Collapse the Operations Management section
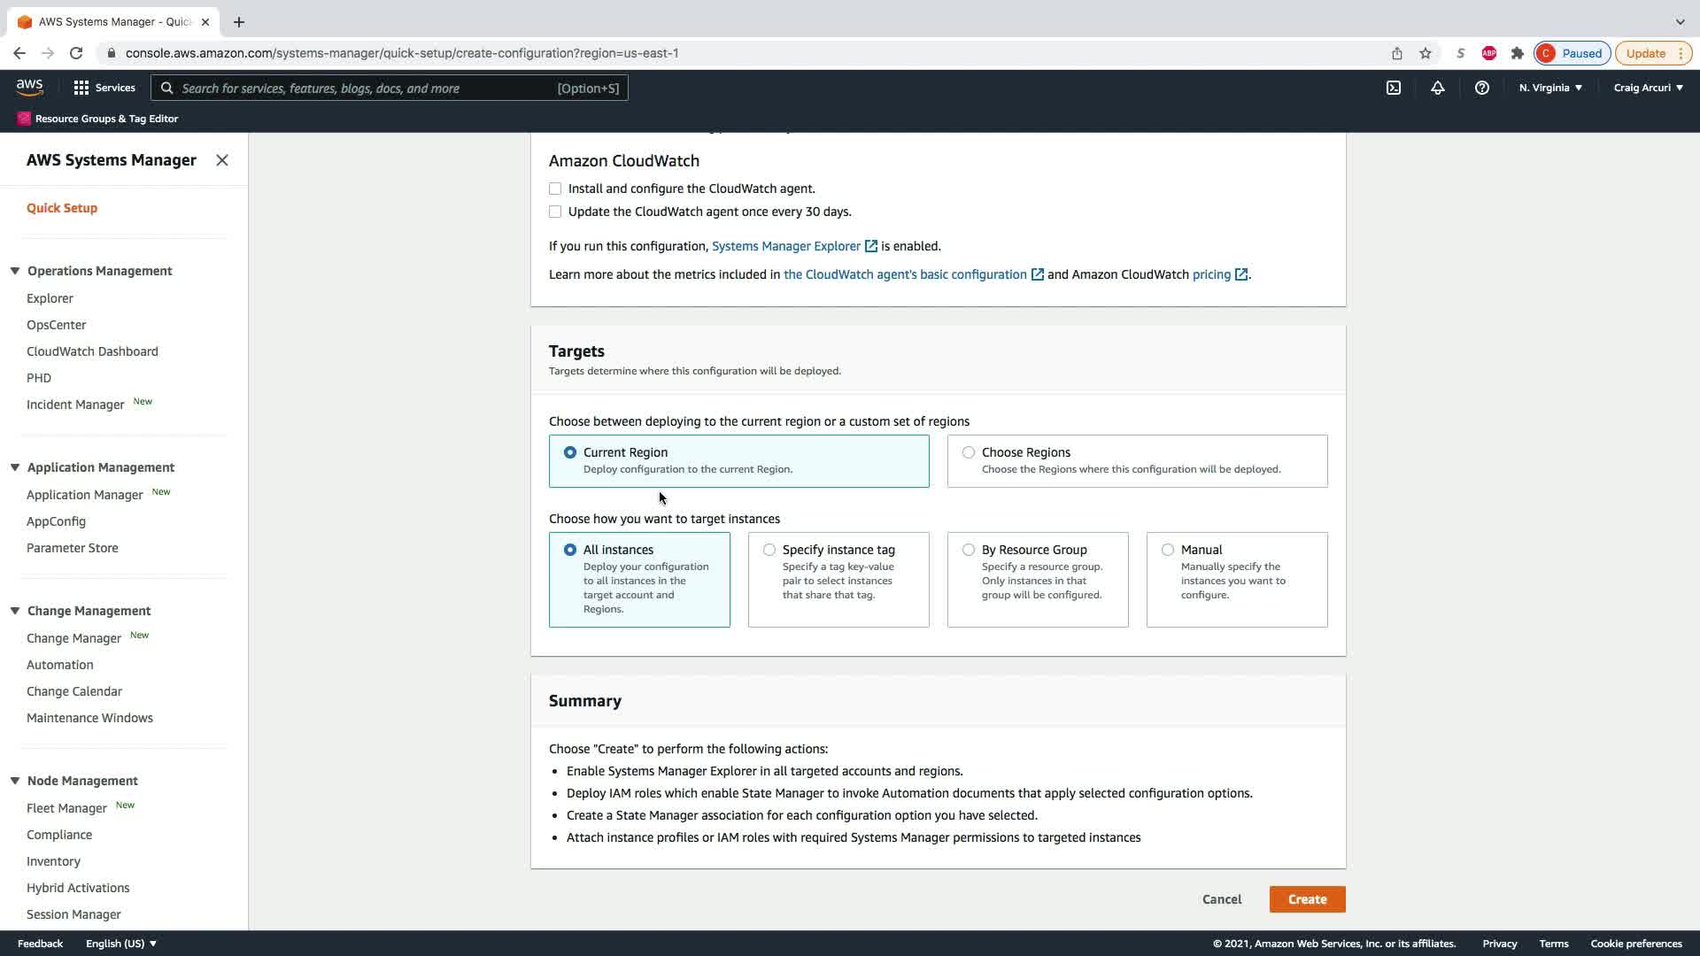This screenshot has width=1700, height=956. click(15, 271)
